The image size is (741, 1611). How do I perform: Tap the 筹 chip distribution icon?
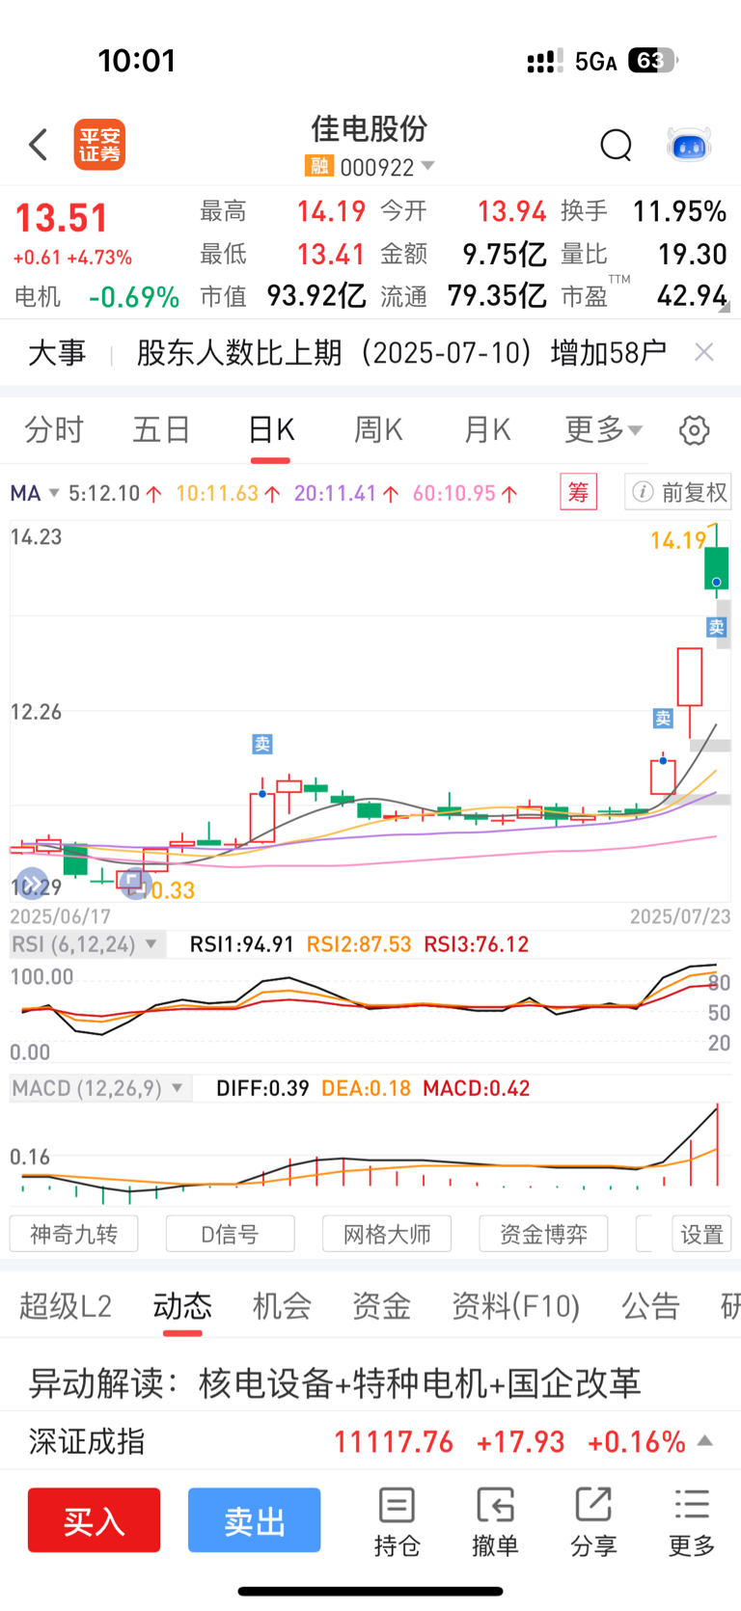[579, 492]
